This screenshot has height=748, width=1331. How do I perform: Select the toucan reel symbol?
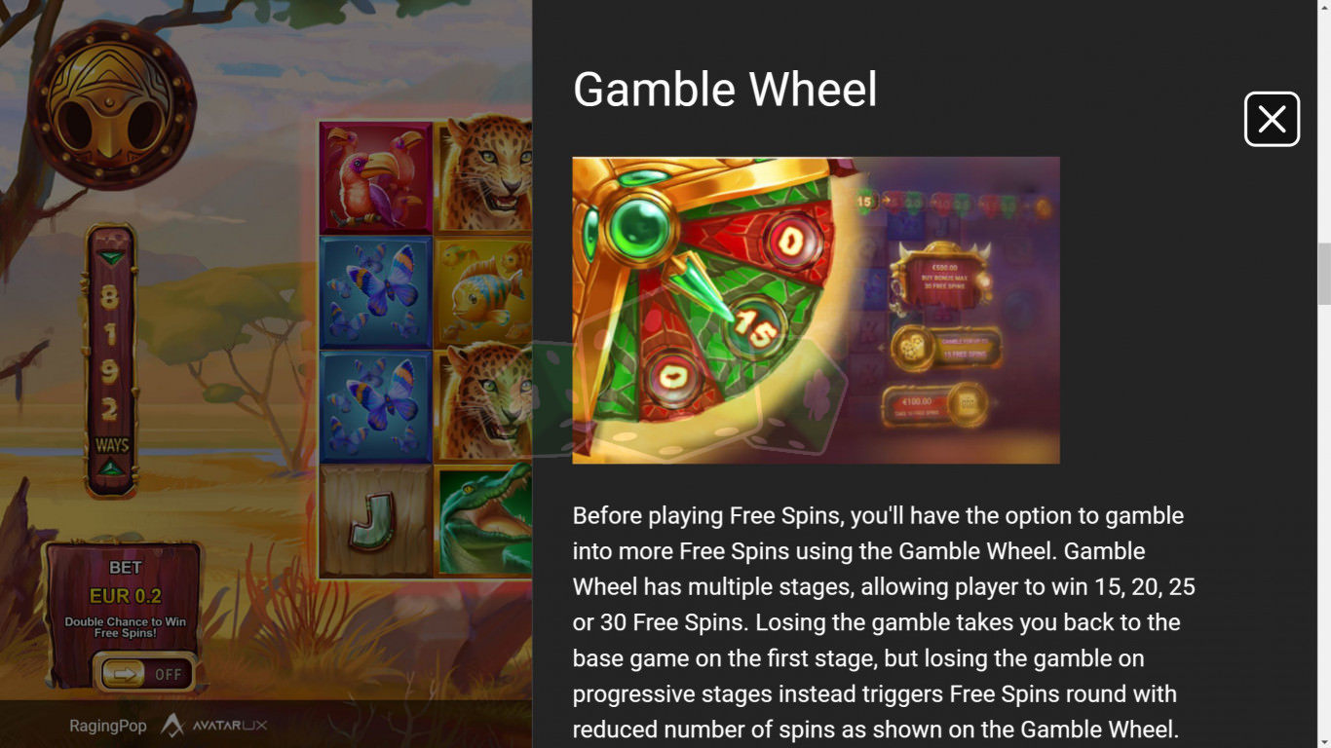coord(376,177)
